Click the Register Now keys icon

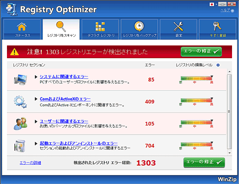(217, 26)
